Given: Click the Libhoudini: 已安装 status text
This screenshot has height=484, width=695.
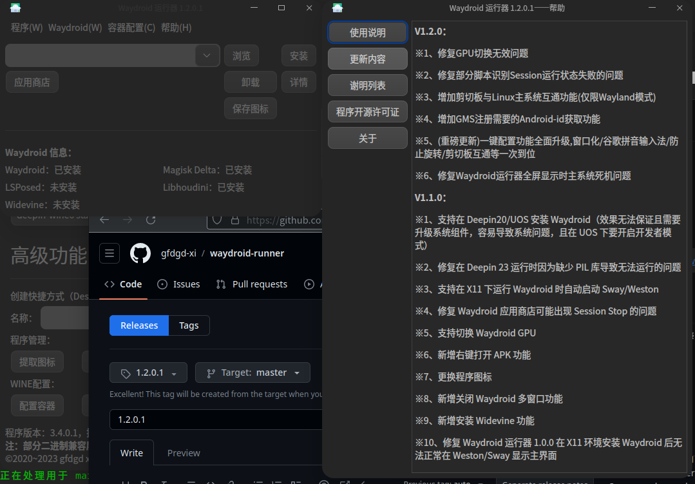Looking at the screenshot, I should pyautogui.click(x=204, y=187).
